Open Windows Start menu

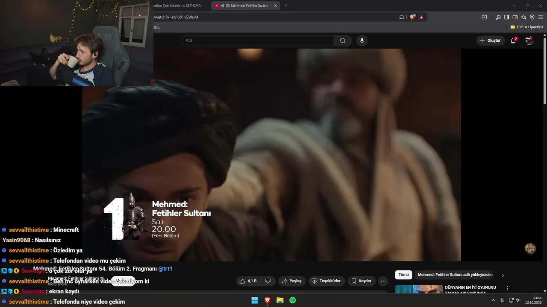tap(255, 300)
